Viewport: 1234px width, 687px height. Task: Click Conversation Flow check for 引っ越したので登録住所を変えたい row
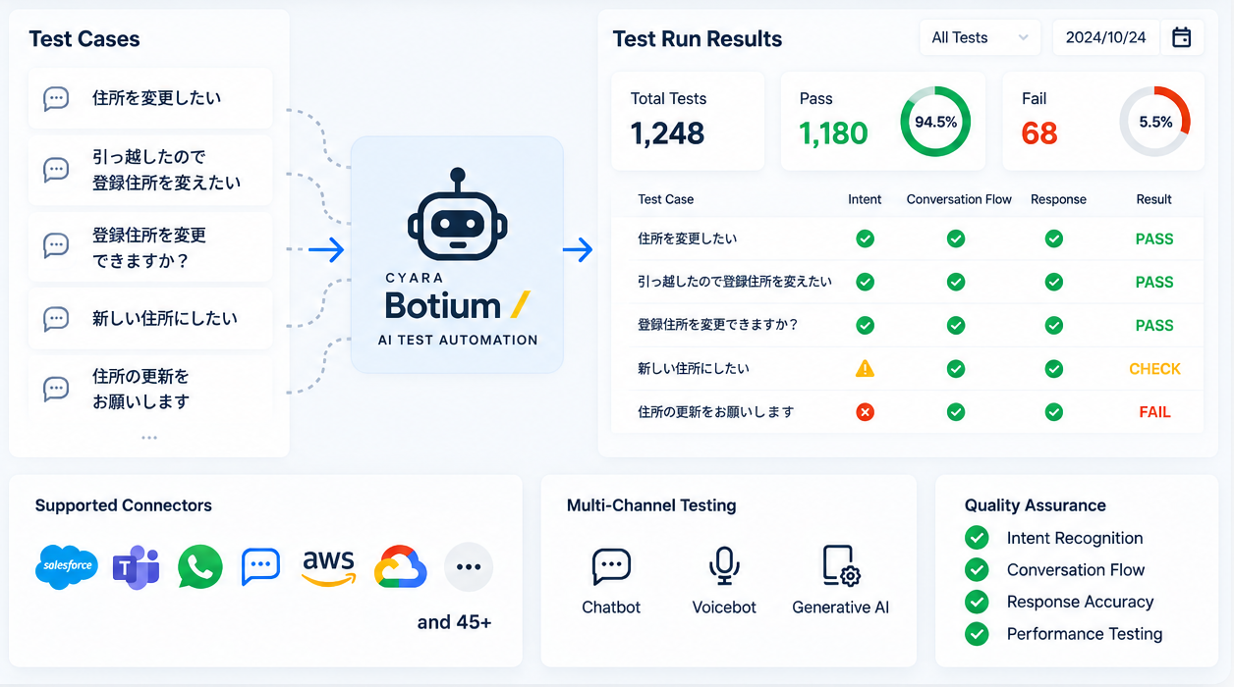(955, 282)
